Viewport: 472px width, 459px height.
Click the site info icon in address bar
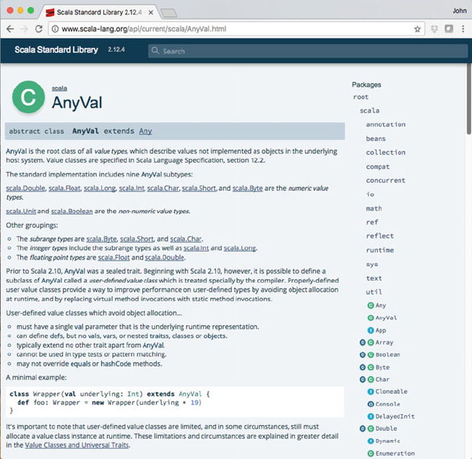(x=55, y=29)
